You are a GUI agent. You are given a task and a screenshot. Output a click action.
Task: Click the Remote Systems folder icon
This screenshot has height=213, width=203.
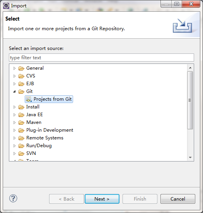pyautogui.click(x=21, y=138)
